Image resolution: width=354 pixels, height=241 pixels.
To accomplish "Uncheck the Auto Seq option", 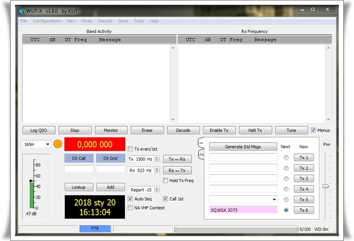I will pyautogui.click(x=130, y=199).
